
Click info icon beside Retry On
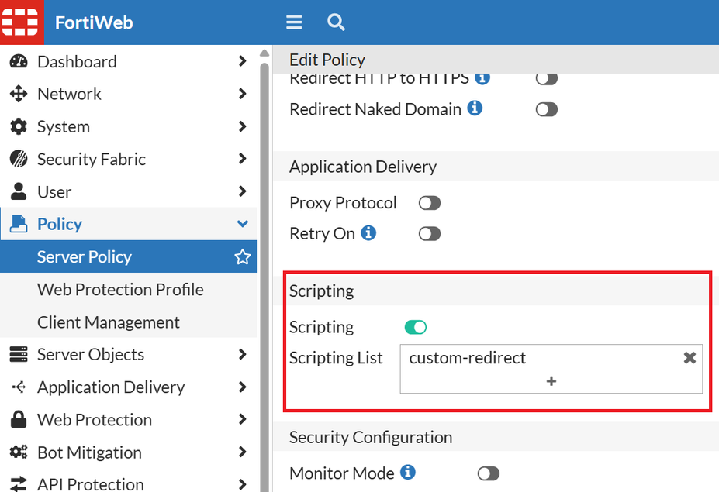pos(368,232)
